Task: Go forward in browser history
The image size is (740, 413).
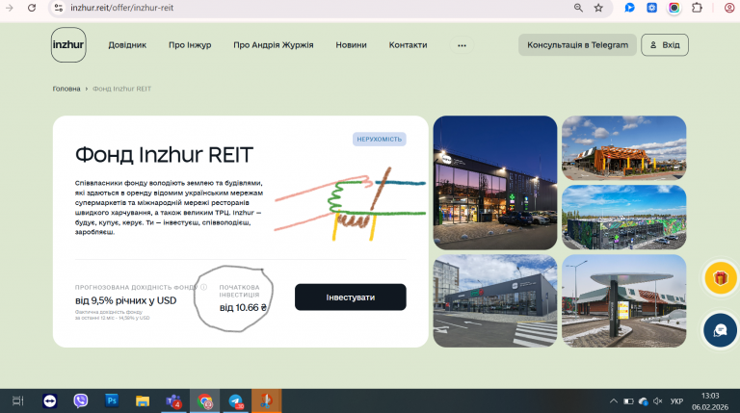Action: pyautogui.click(x=10, y=8)
